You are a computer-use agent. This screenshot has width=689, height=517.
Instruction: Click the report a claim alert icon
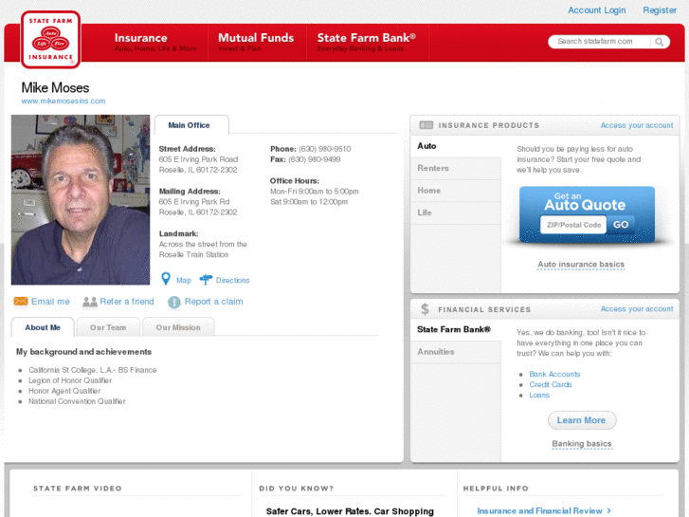[174, 302]
